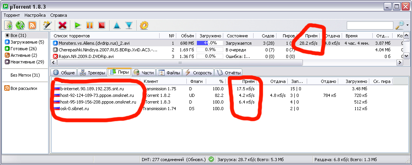Switch to the Части tab
412x165 pixels.
pyautogui.click(x=144, y=73)
